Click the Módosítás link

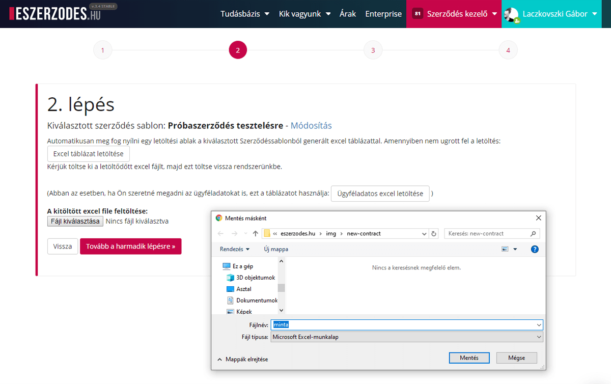311,126
